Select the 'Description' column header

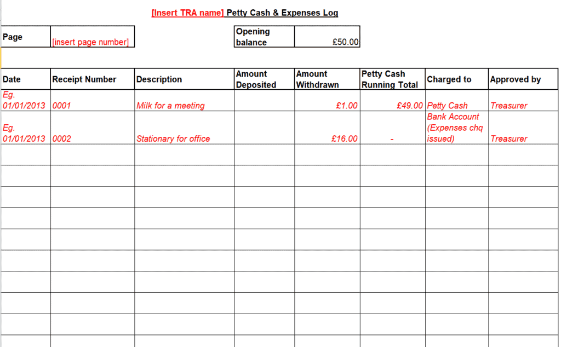point(185,79)
